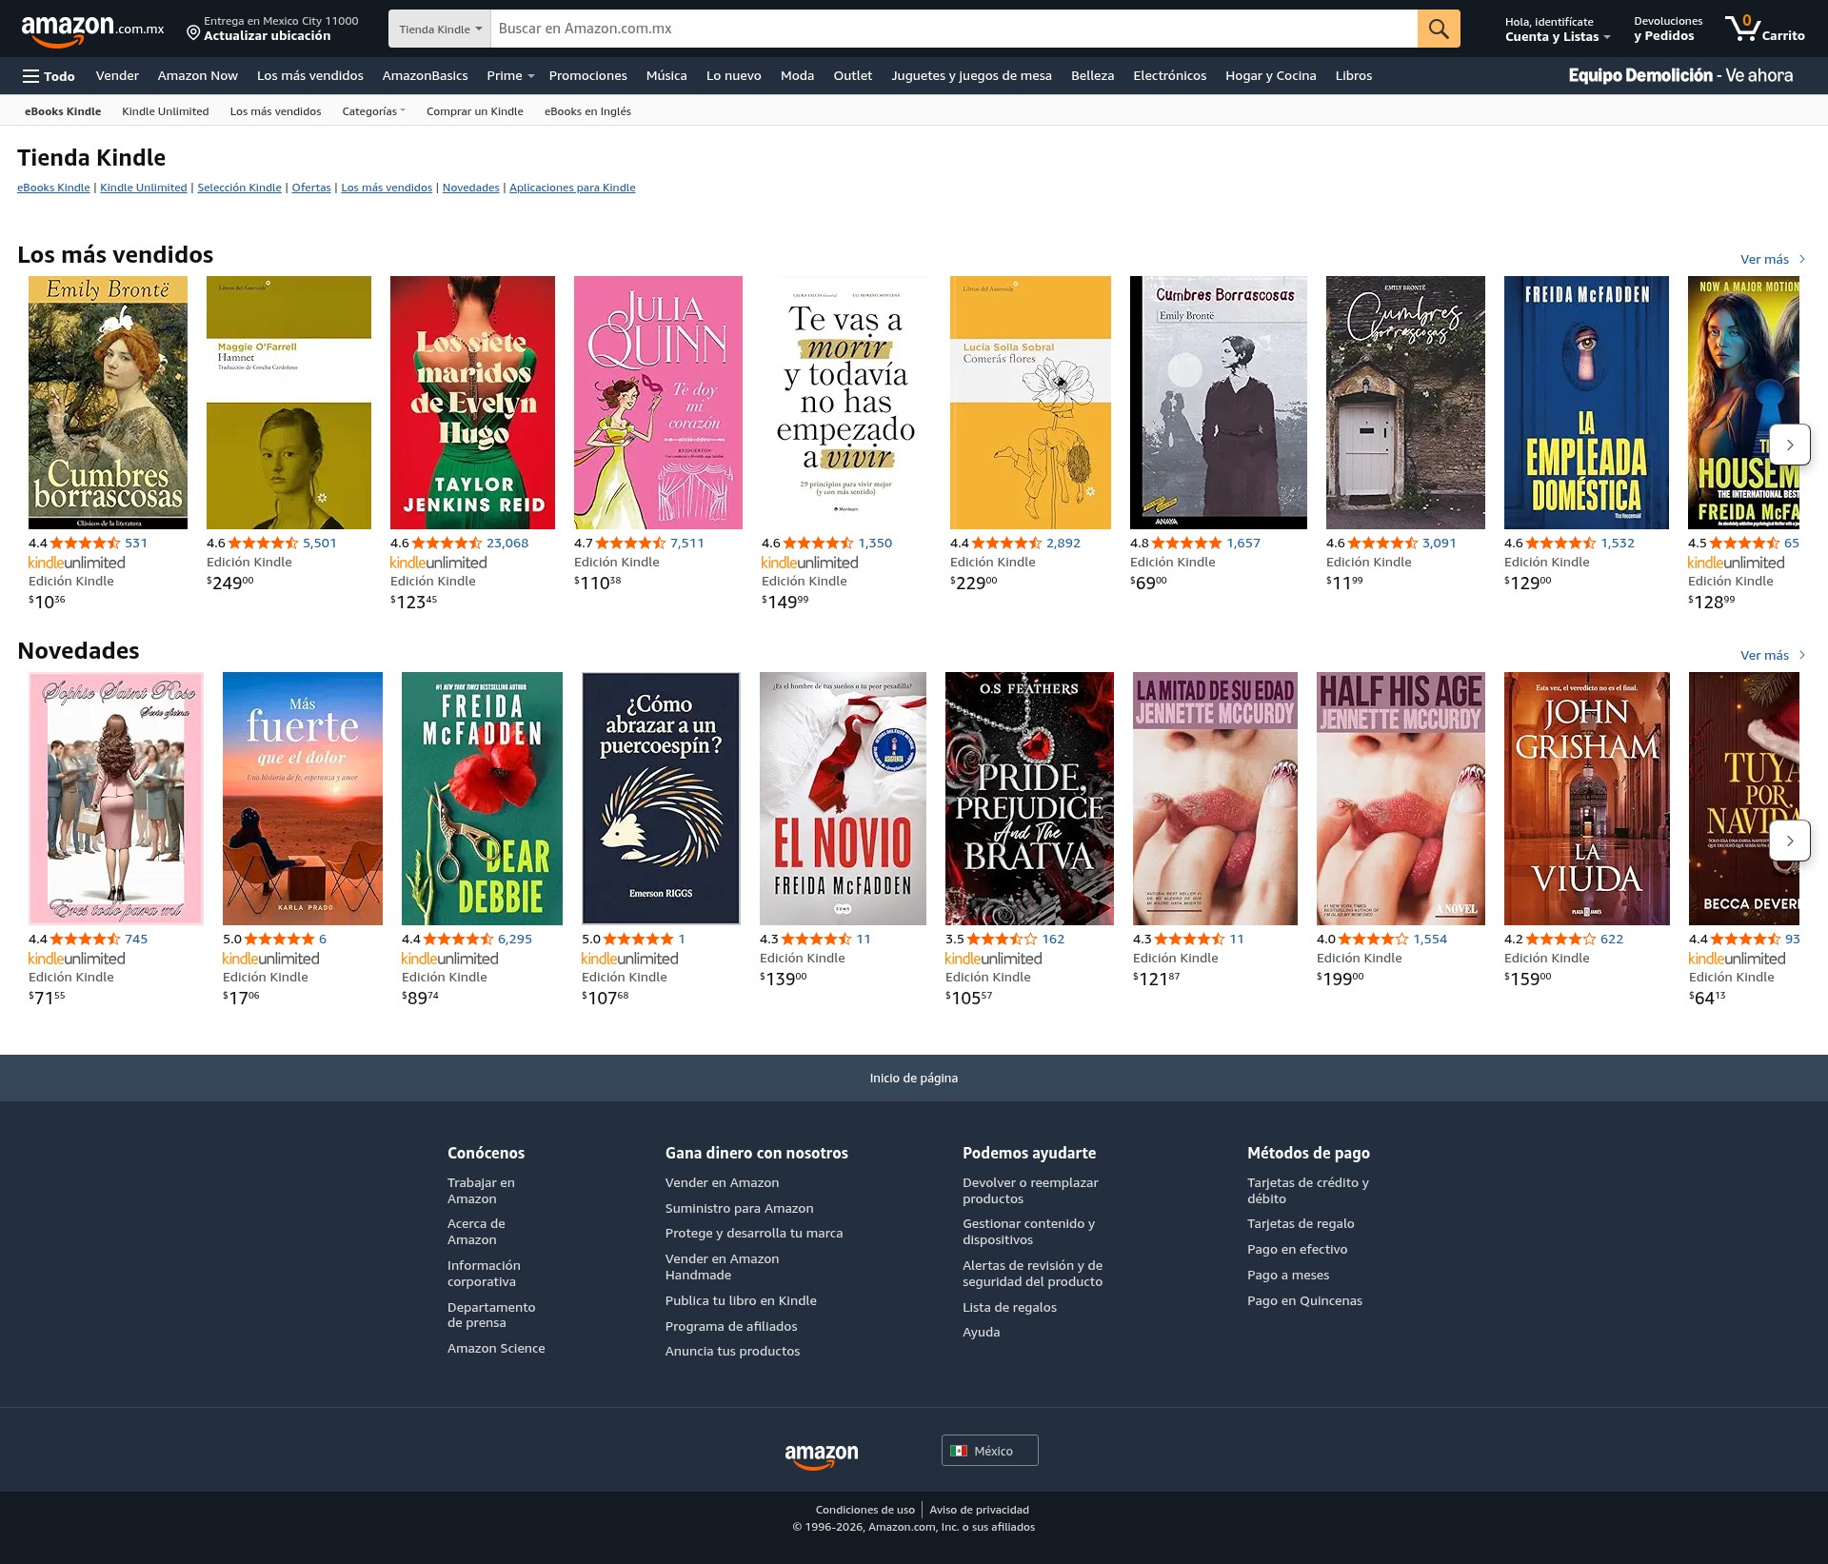Click Equipo Demolición - Ve ahora banner
1828x1564 pixels.
click(1679, 75)
